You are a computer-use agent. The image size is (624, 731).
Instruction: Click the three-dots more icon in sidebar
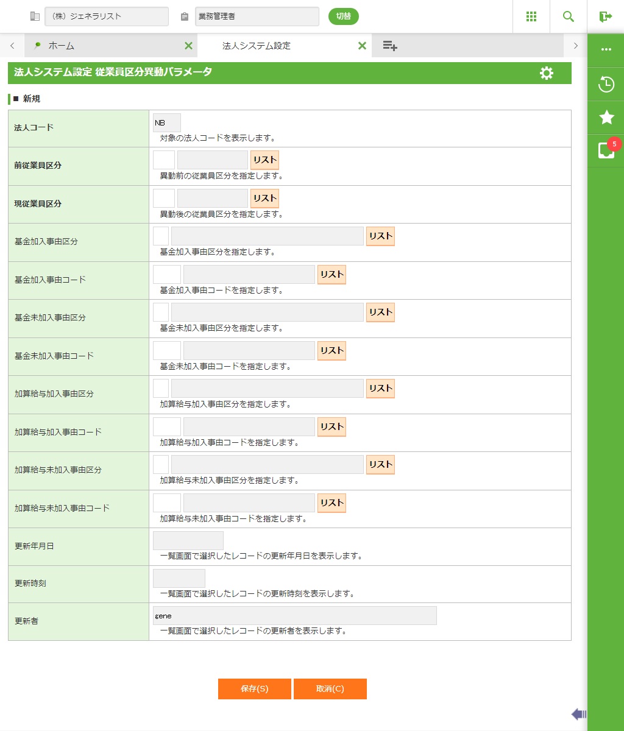pos(606,49)
